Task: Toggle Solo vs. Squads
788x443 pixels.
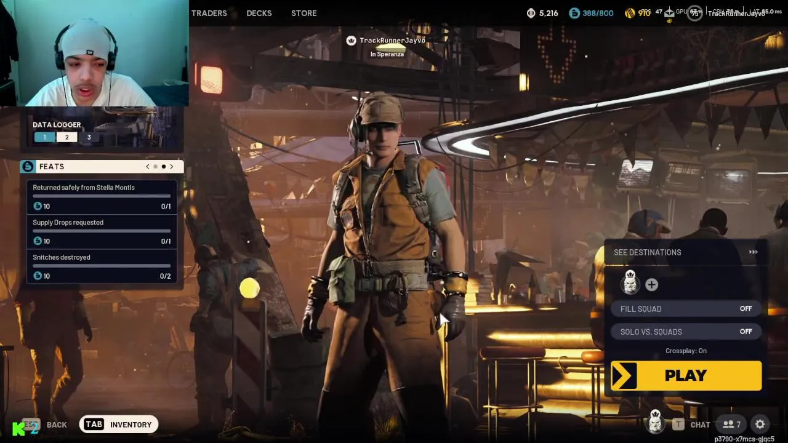Action: pos(686,332)
